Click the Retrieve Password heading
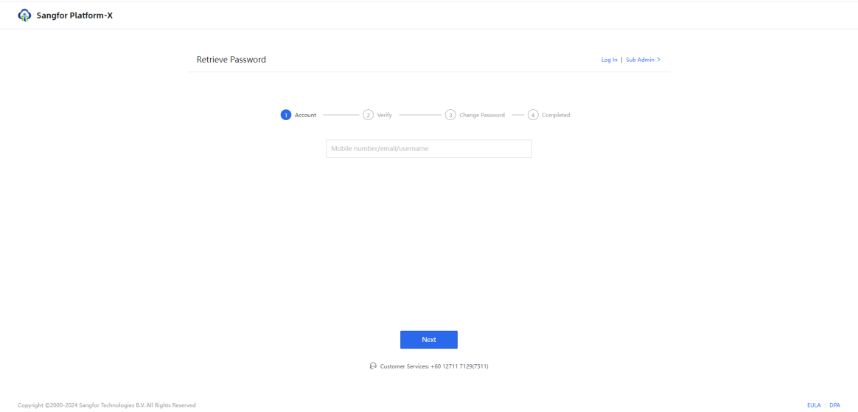Viewport: 858px width, 412px height. point(231,60)
